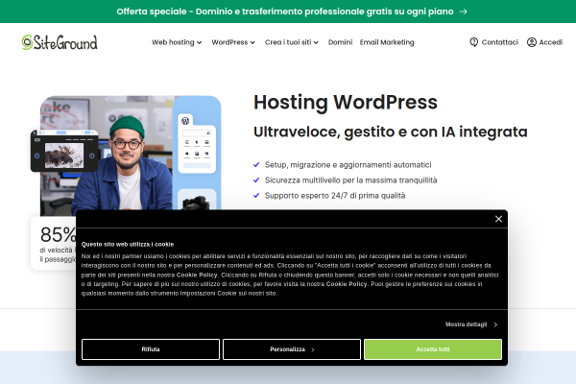
Task: Open the first Cookie Policy link in the banner
Action: click(x=197, y=275)
